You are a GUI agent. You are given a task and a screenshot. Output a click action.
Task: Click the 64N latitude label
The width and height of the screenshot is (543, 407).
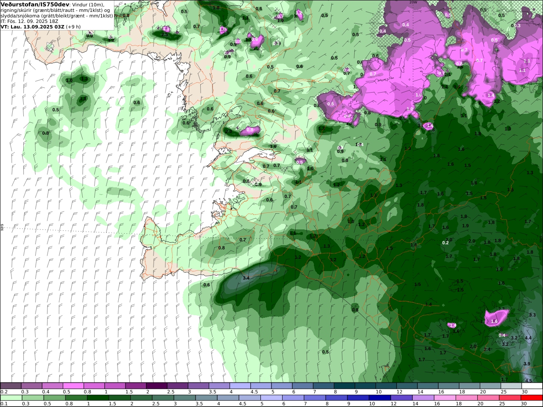pos(2,227)
